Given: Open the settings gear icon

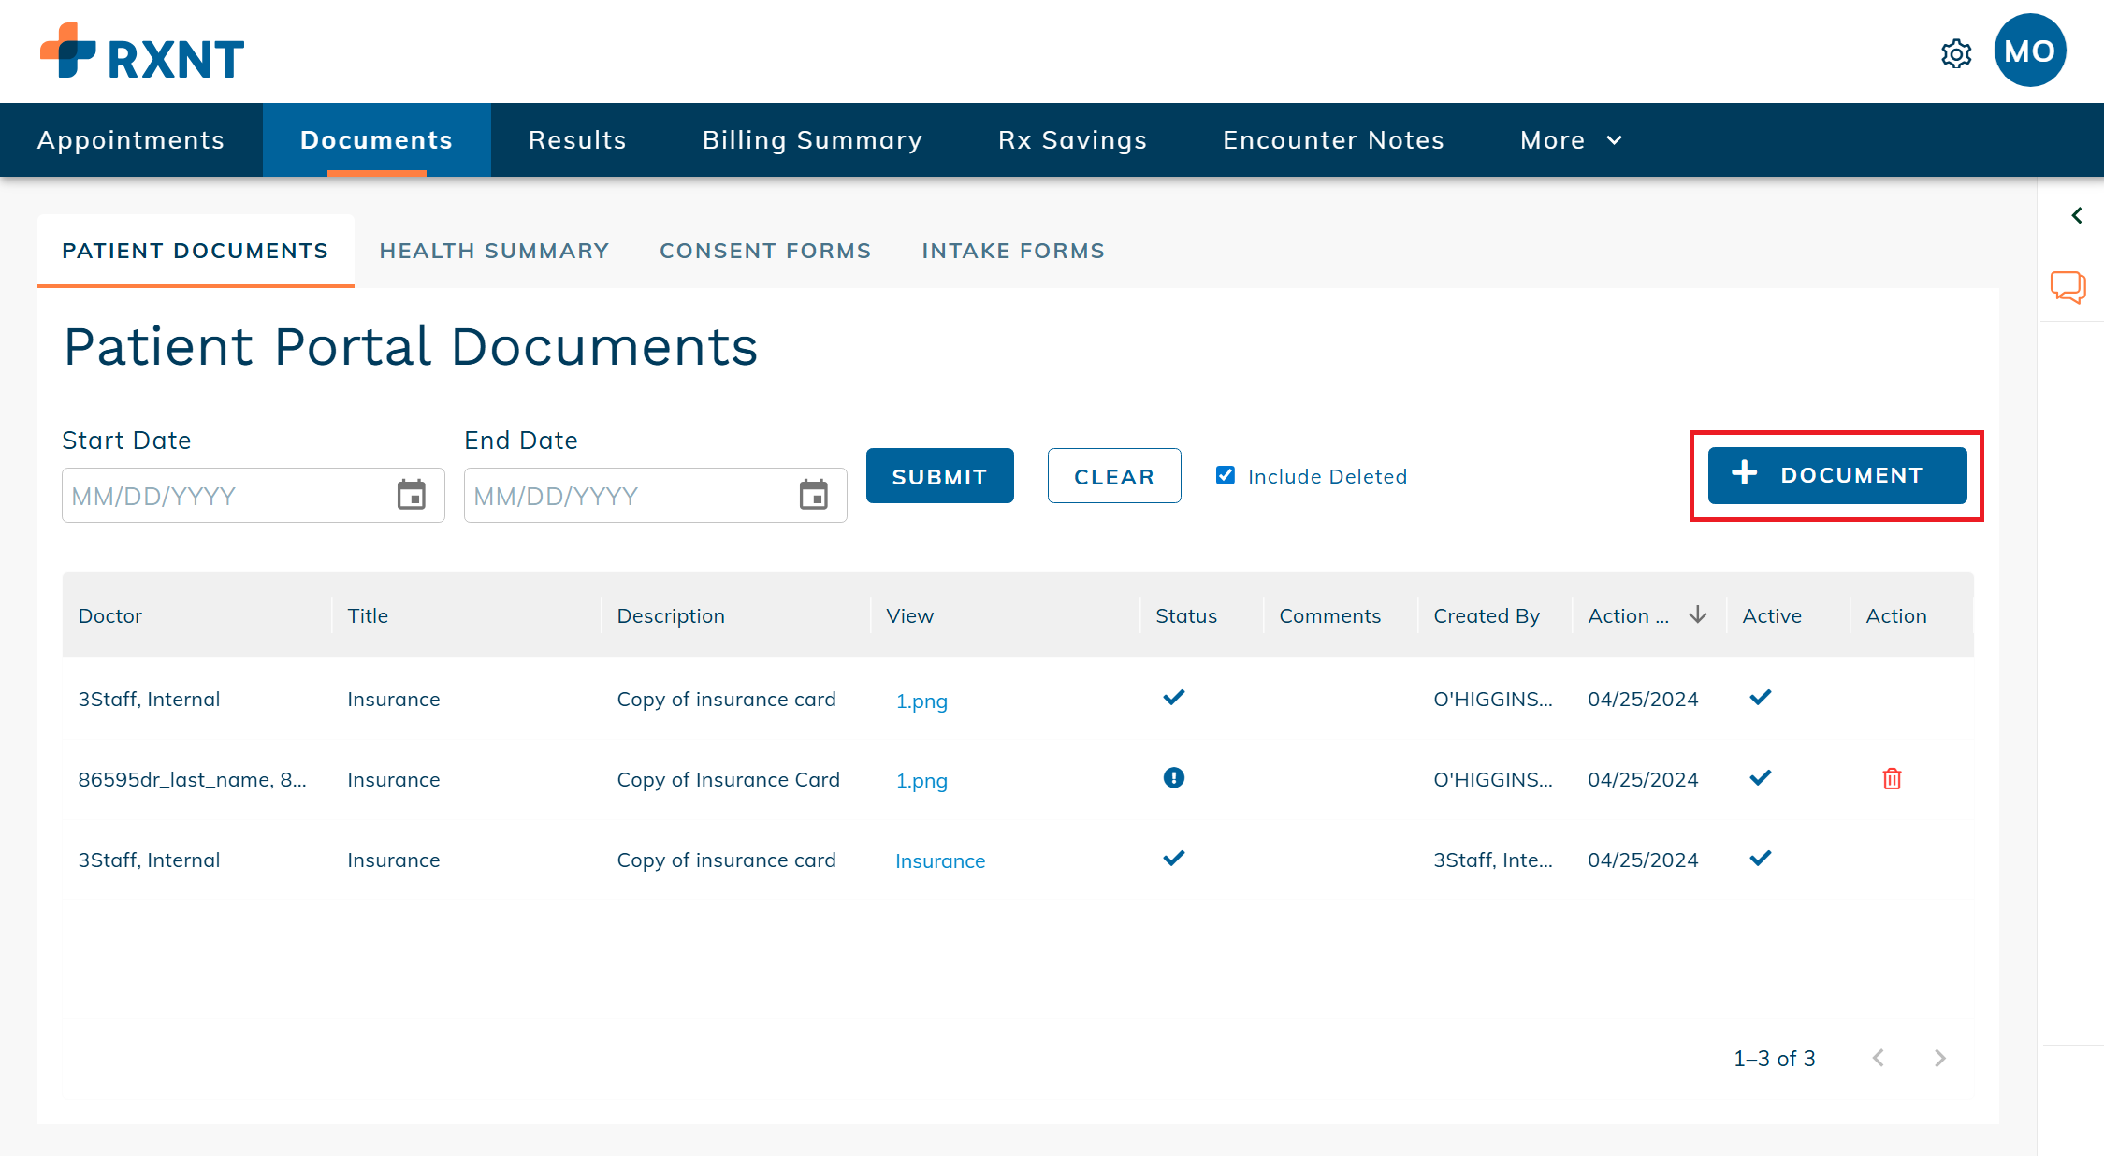Looking at the screenshot, I should (1955, 53).
